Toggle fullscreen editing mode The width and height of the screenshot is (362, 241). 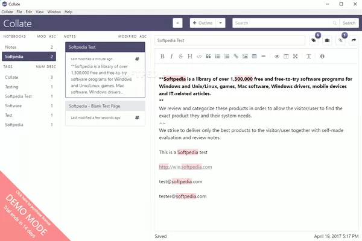[295, 56]
